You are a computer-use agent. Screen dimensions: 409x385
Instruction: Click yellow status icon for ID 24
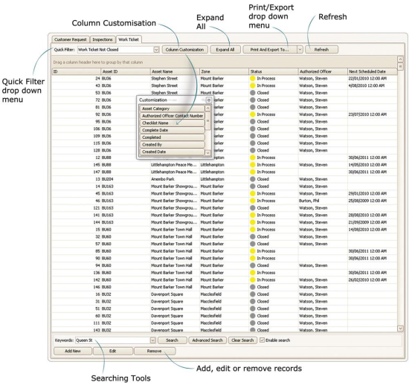(253, 79)
